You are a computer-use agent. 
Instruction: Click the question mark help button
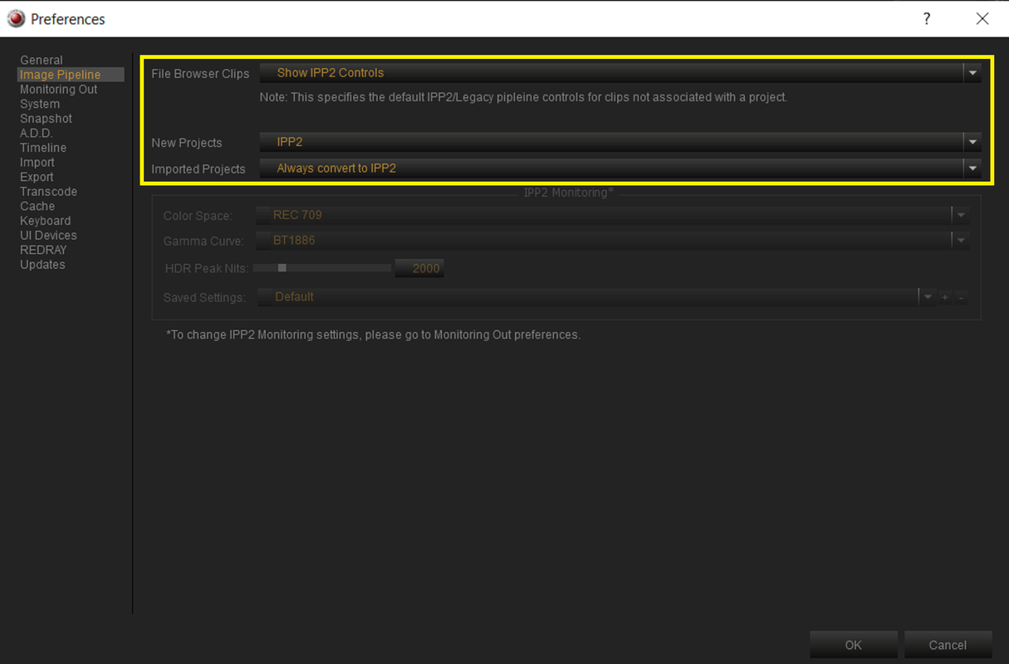927,18
